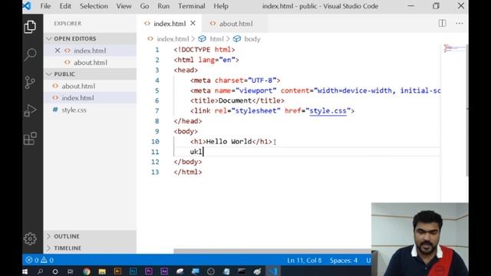Open style.css in the PUBLIC folder
Screen dimensions: 491x276
(x=74, y=110)
